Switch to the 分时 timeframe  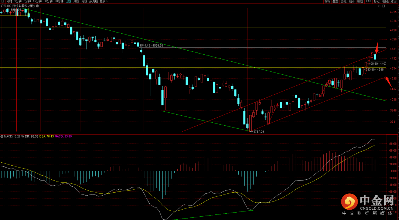[x=9, y=1]
